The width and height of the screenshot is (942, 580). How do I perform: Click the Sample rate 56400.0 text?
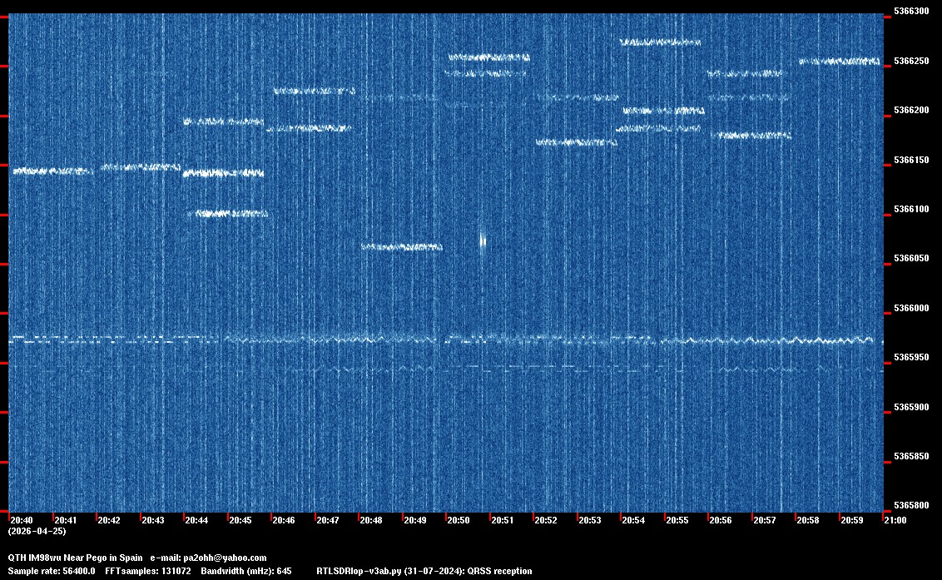pos(51,571)
